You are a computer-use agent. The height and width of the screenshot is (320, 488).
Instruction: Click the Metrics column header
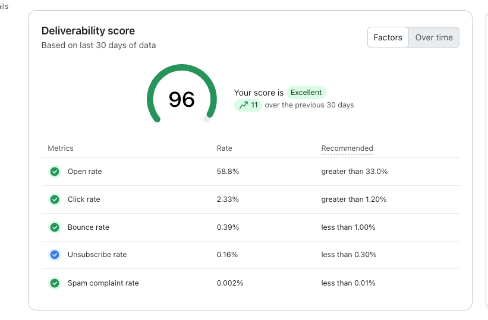pyautogui.click(x=61, y=148)
